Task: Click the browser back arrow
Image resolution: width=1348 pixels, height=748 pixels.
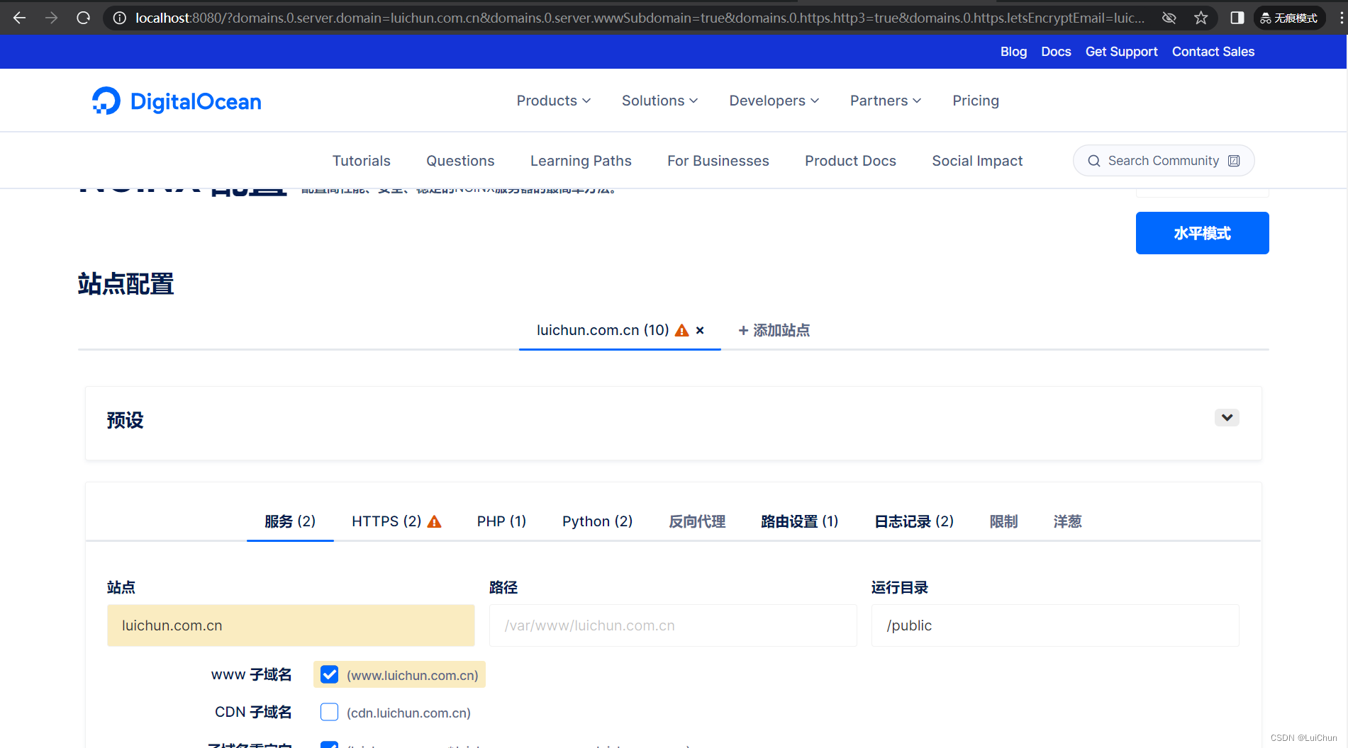Action: click(19, 18)
